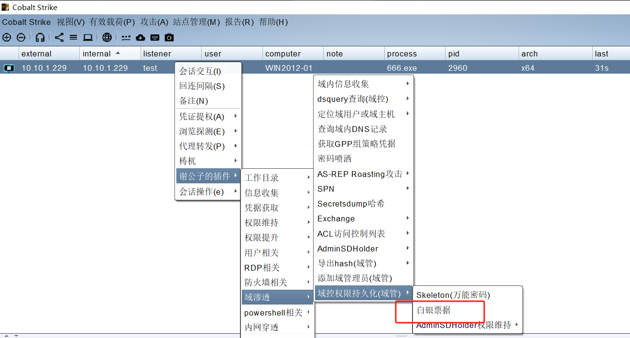Expand the 凭证提权(A) submenu

(208, 116)
